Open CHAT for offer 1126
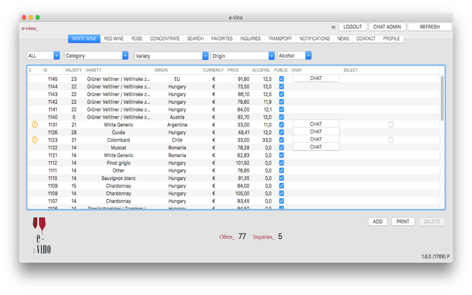The image size is (472, 295). click(316, 132)
